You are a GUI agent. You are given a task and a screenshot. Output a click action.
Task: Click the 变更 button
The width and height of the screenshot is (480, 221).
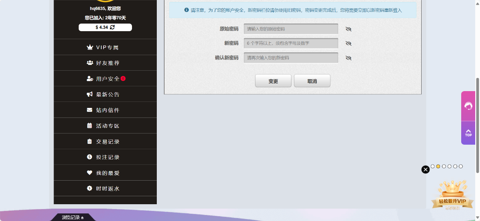(273, 81)
